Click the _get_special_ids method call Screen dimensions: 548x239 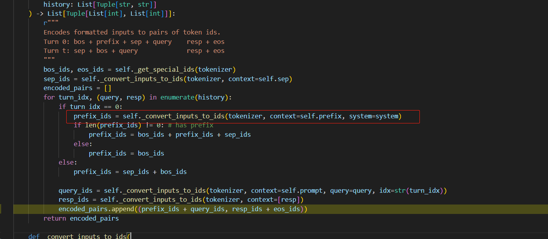[x=164, y=69]
